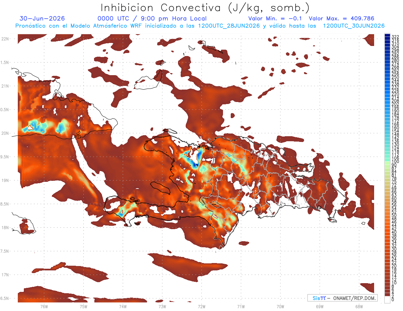Image resolution: width=403 pixels, height=311 pixels.
Task: Click the '71W' longitude label
Action: pos(241,306)
